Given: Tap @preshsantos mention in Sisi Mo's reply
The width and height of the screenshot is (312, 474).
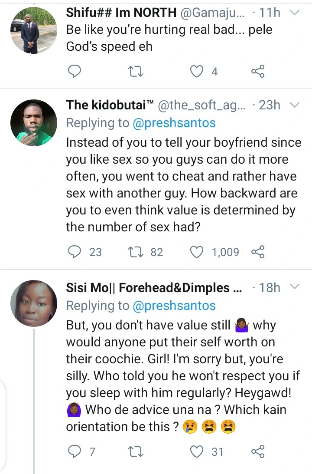Looking at the screenshot, I should (x=173, y=306).
